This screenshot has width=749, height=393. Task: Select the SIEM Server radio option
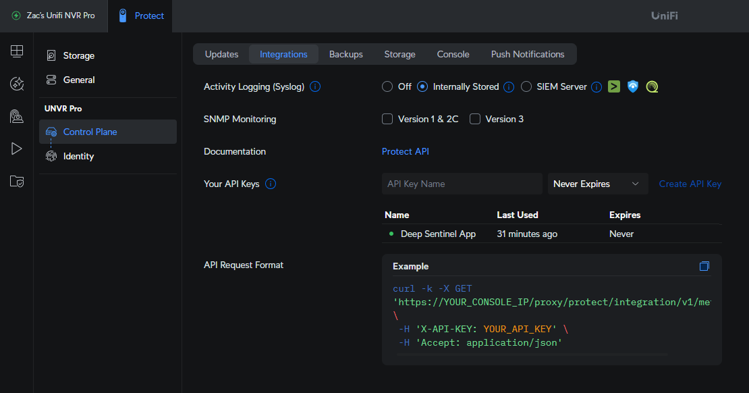pyautogui.click(x=526, y=86)
